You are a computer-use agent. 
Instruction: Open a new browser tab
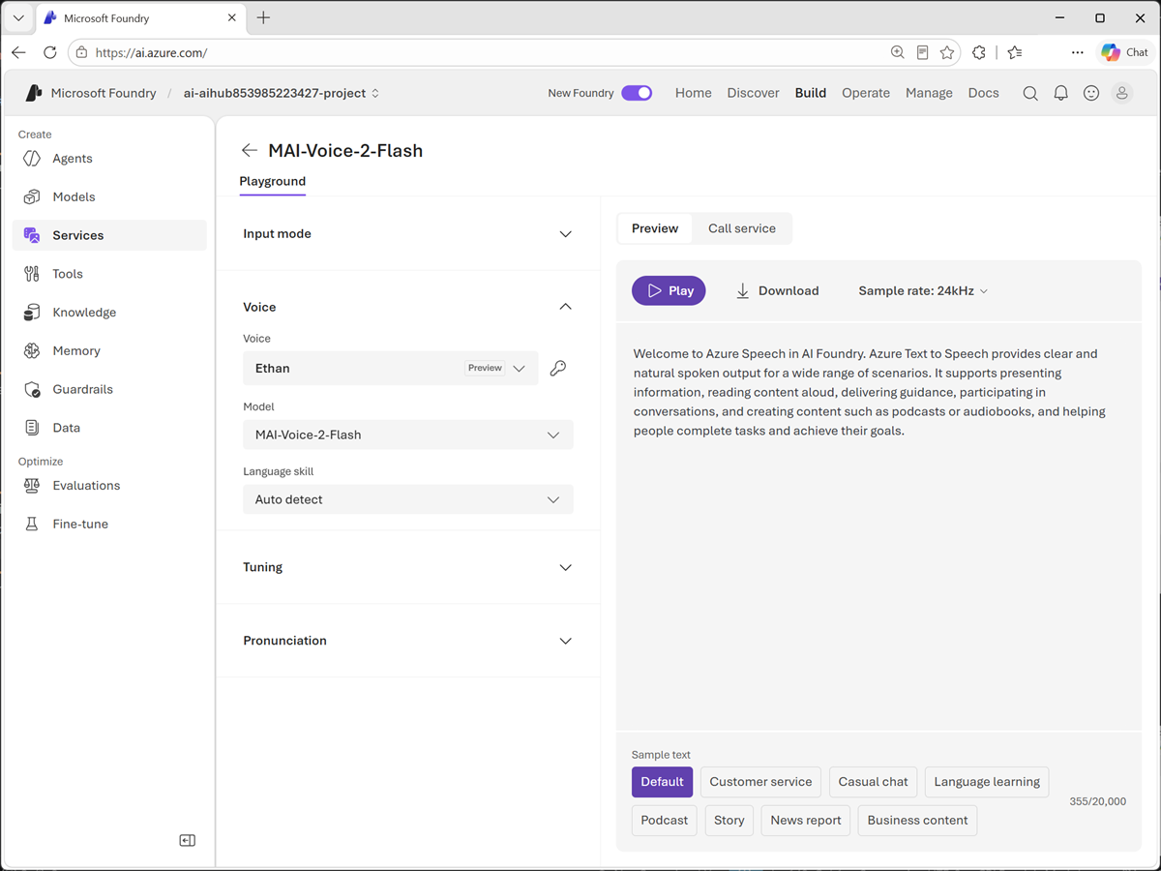[263, 18]
